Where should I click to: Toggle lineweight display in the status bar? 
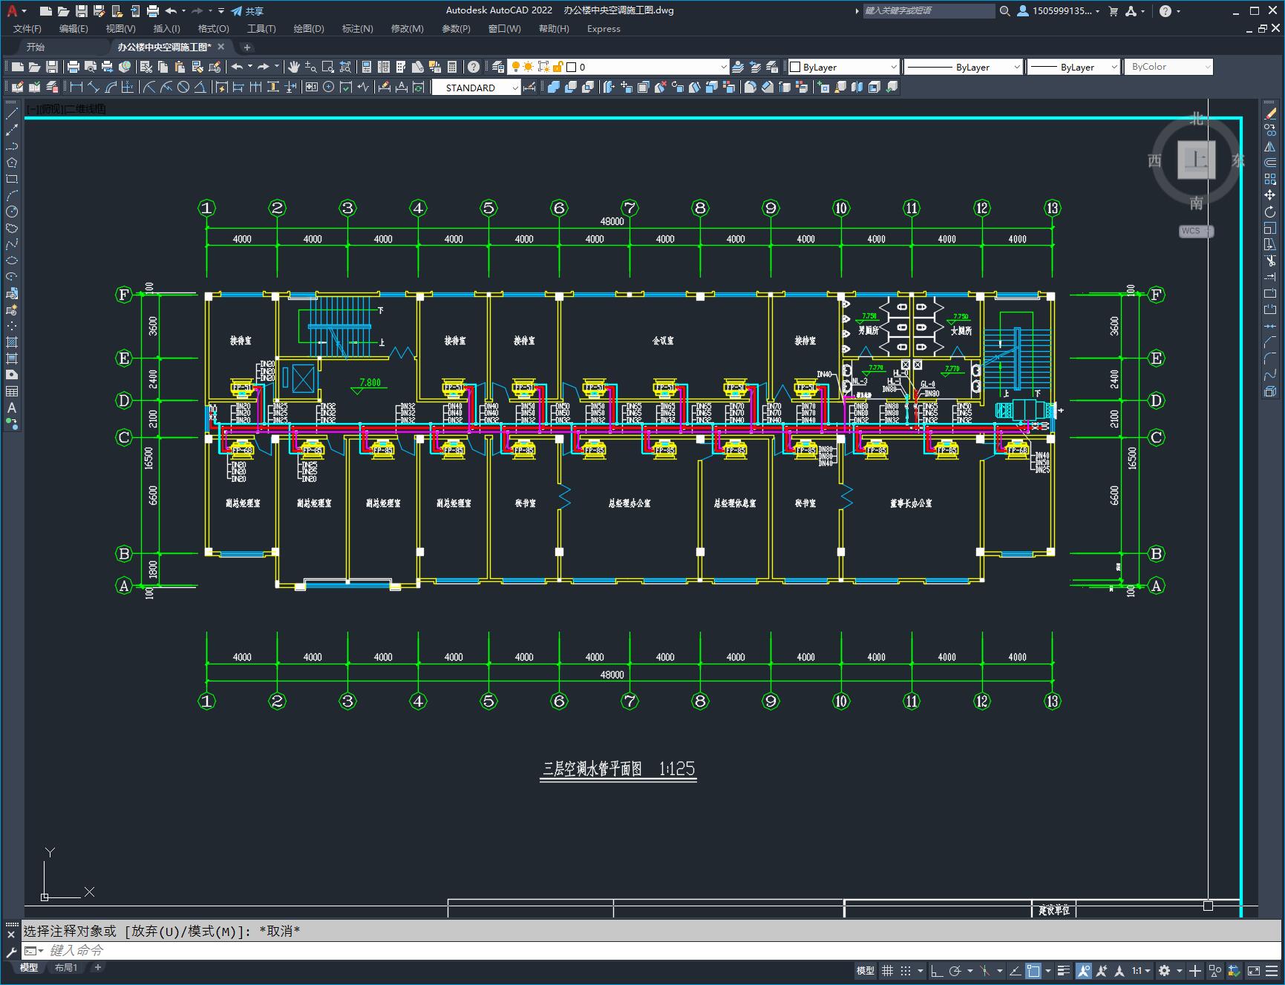point(1064,970)
